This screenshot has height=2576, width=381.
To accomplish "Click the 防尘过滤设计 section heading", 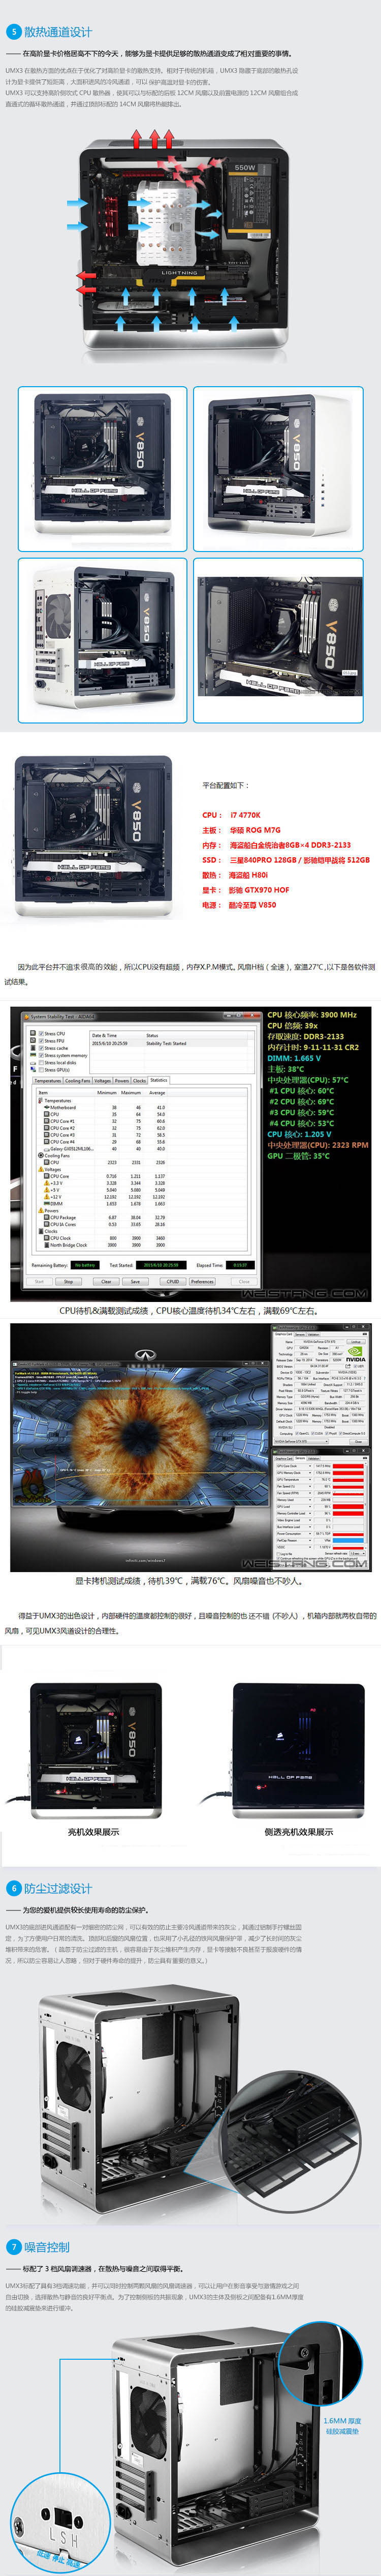I will [58, 1888].
